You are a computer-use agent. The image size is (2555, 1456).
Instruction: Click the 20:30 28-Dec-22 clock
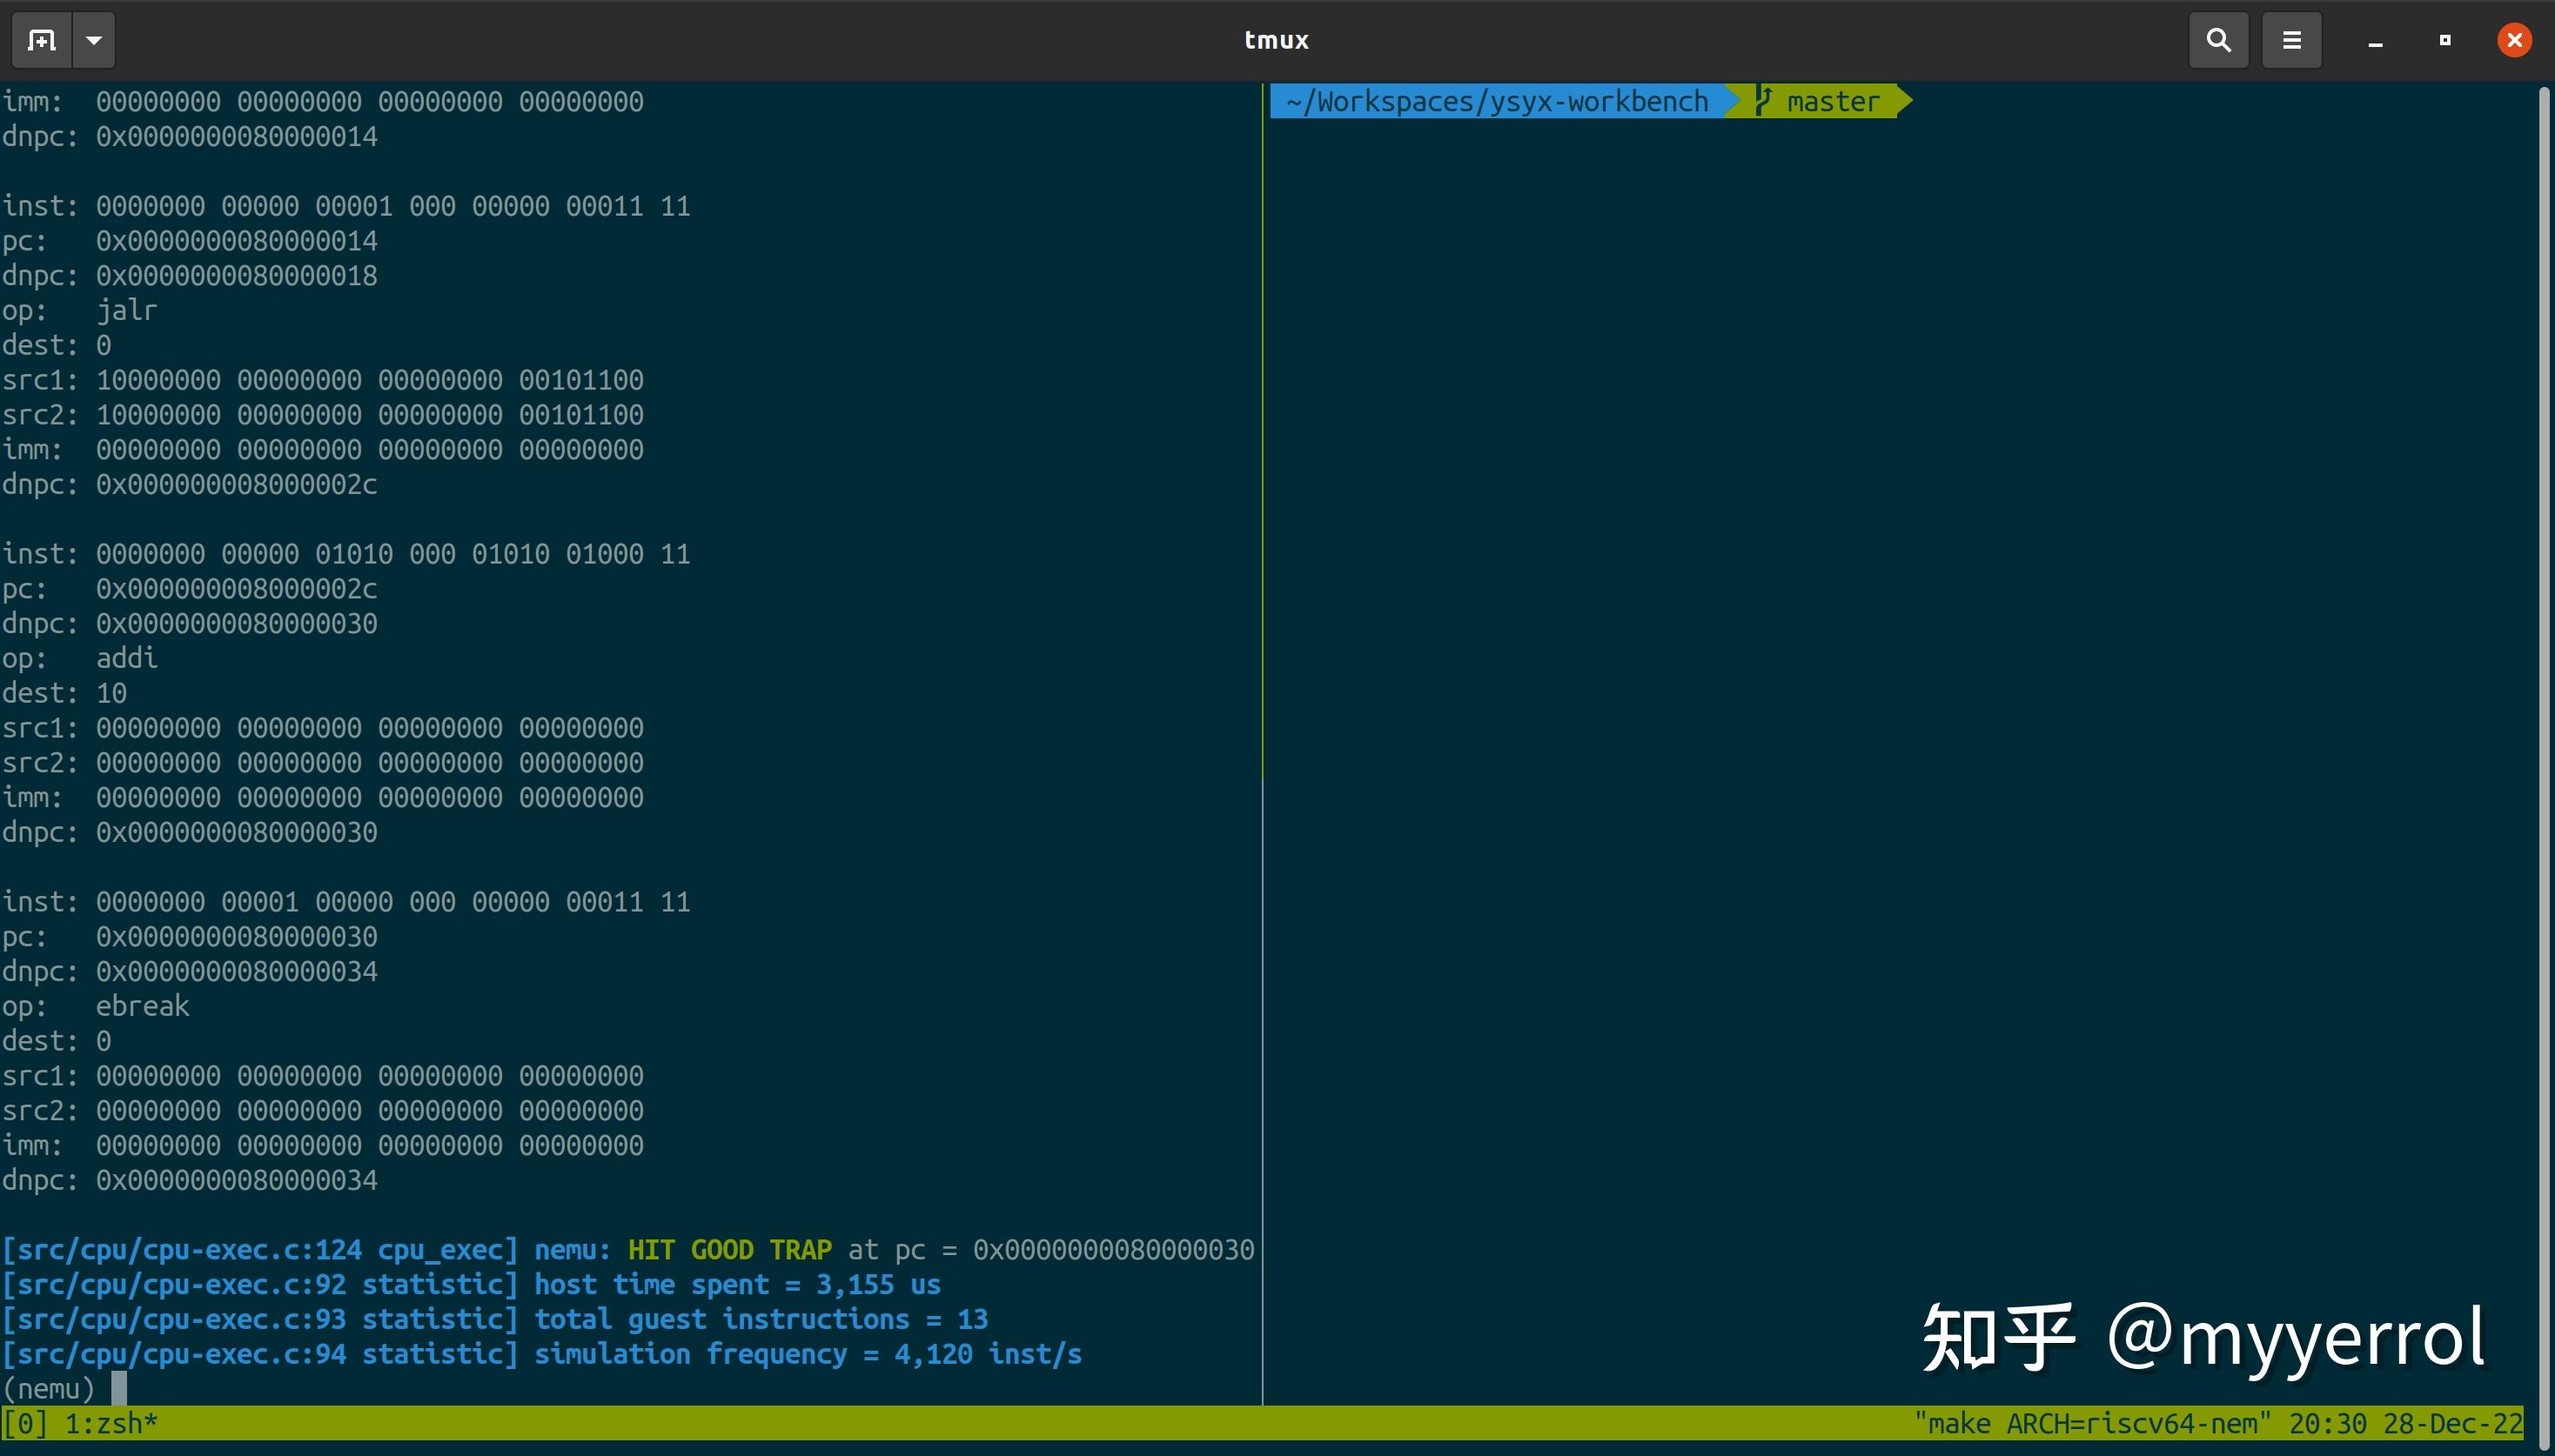(x=2405, y=1423)
